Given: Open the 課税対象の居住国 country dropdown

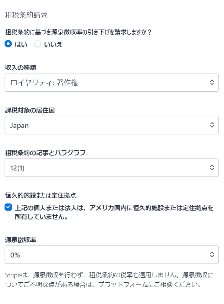Looking at the screenshot, I should coord(111,125).
